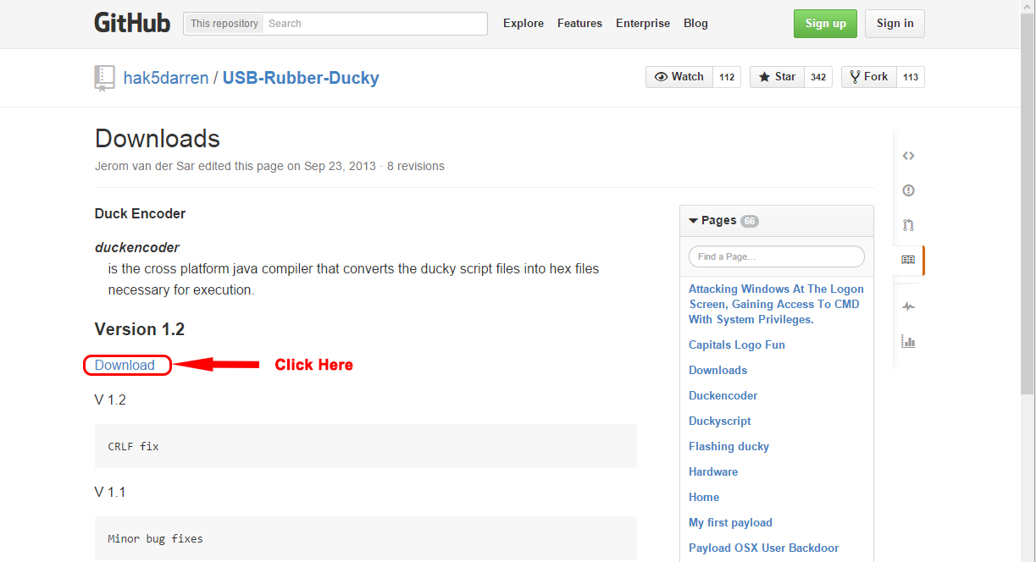Click the 'This repository' search scope label
Screen dimensions: 1036x562
click(224, 24)
